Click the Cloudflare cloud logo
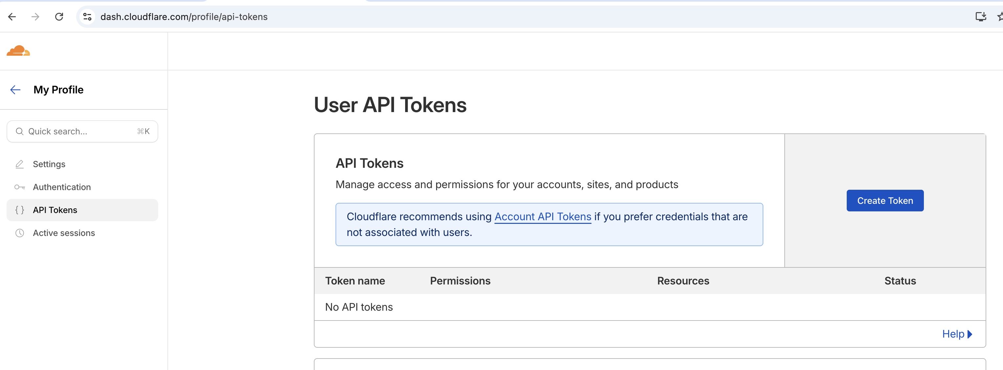Screen dimensions: 1003x370 [x=18, y=51]
